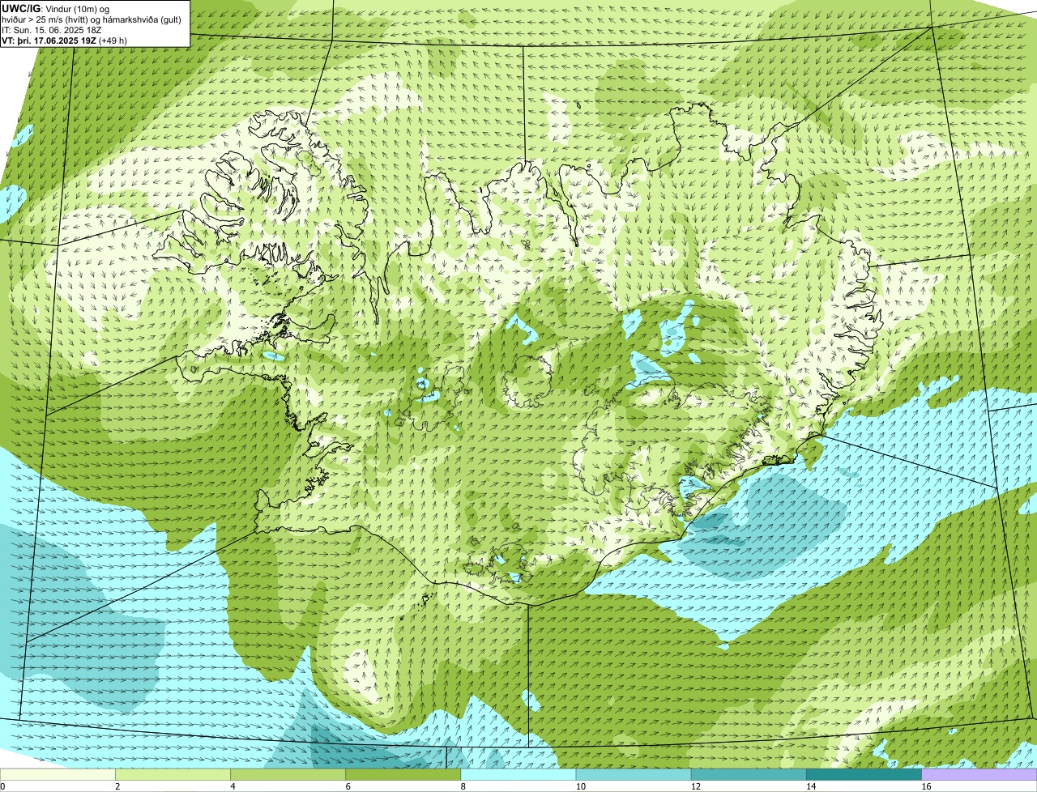Click the legend scale label "6"
The image size is (1037, 792).
click(348, 786)
